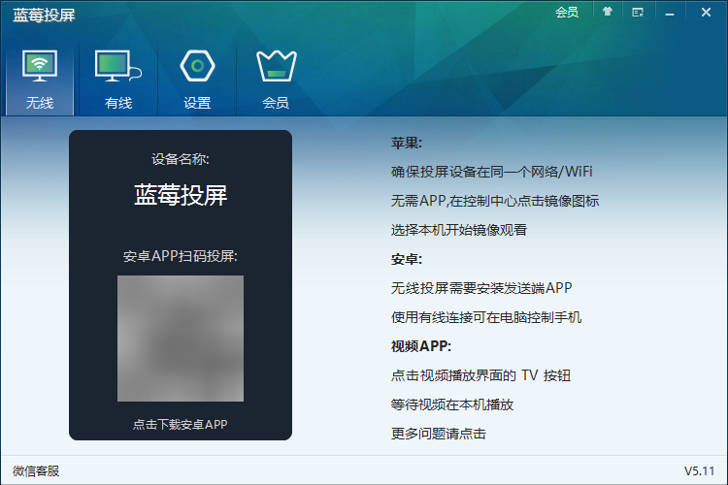Viewport: 728px width, 485px height.
Task: Close the 蓝莓投屏 window
Action: click(706, 12)
